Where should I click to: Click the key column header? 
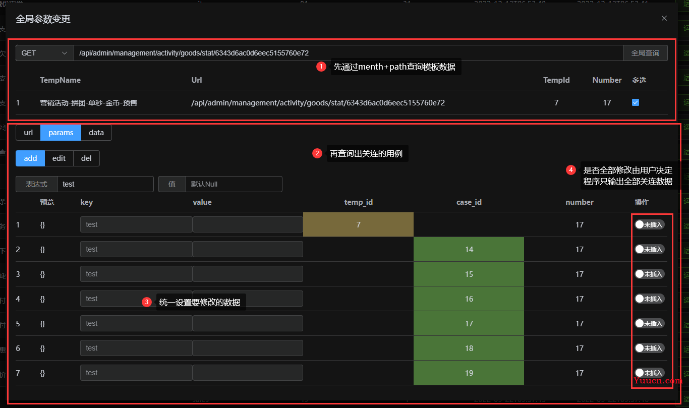[86, 202]
